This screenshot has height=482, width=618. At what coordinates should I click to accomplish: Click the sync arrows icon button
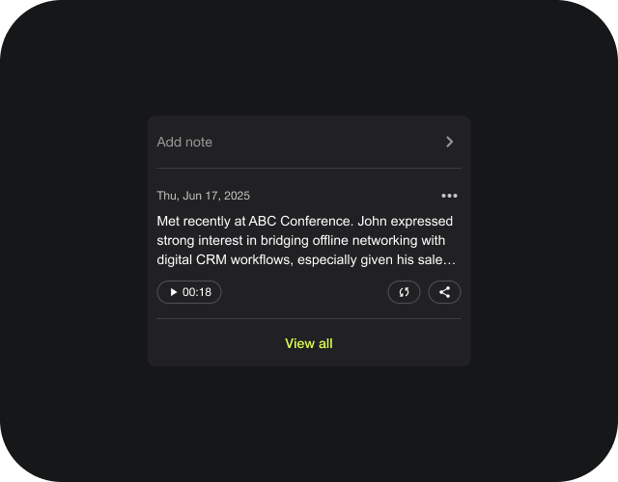pos(404,292)
